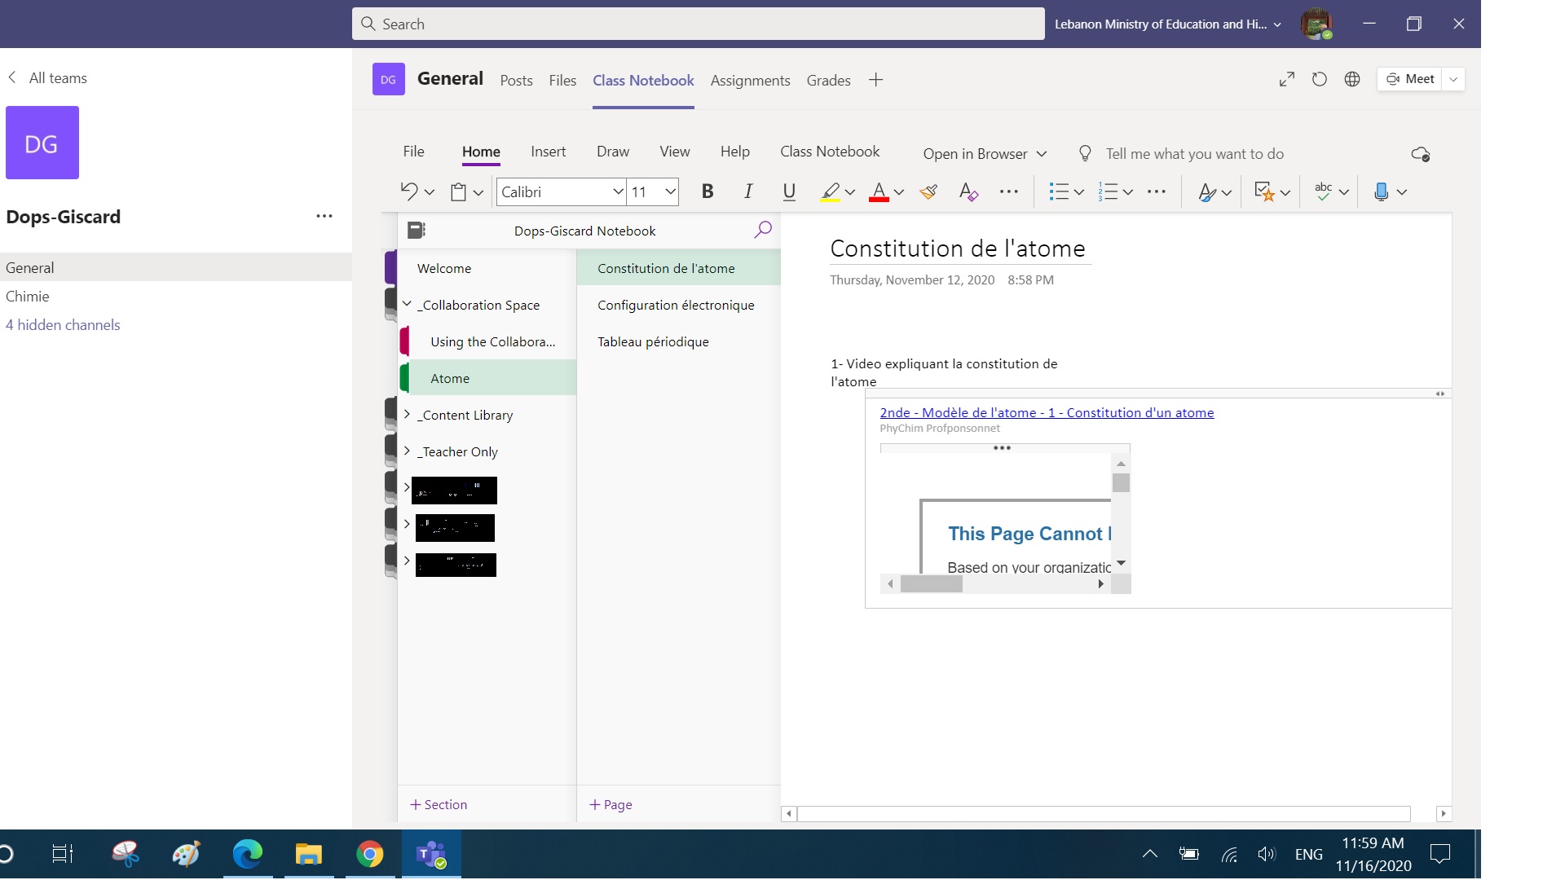Open the Bullets dropdown arrow
1565x880 pixels.
1078,192
